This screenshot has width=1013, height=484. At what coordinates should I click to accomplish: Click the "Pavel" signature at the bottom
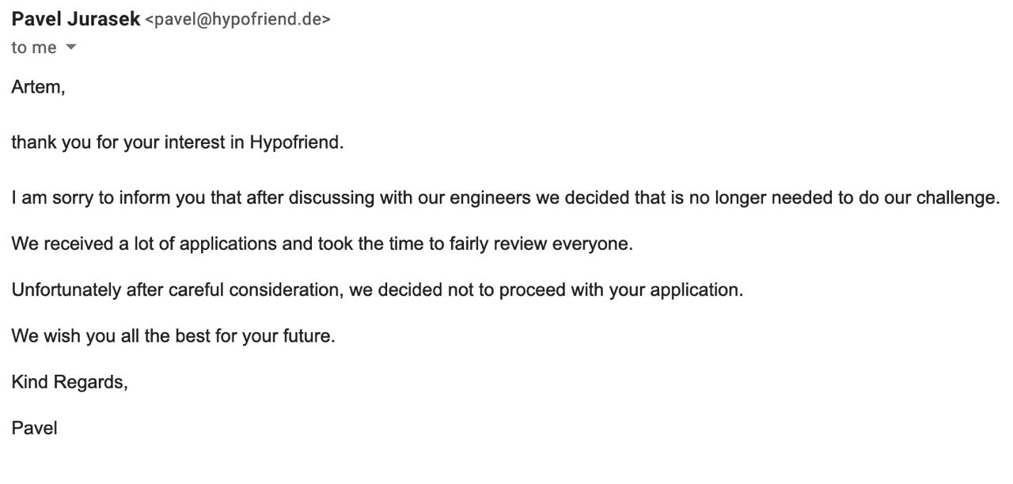coord(34,428)
